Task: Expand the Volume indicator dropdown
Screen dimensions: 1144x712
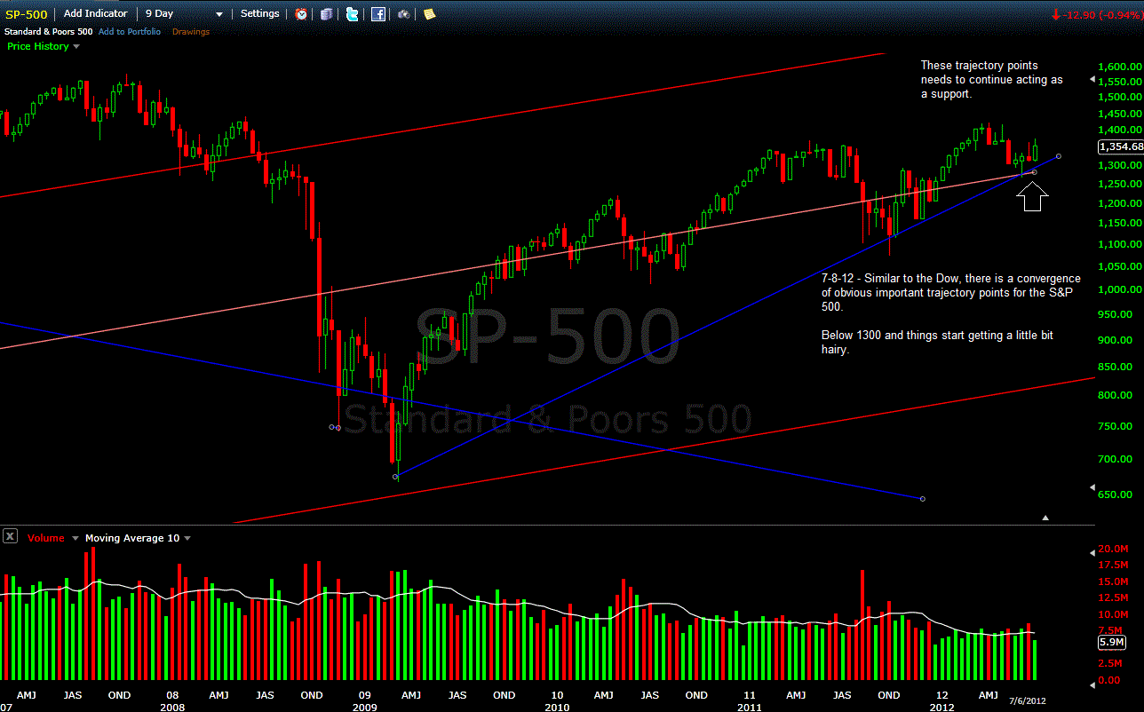Action: (75, 538)
